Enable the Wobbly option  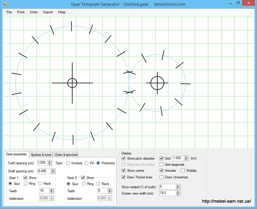pyautogui.click(x=183, y=171)
